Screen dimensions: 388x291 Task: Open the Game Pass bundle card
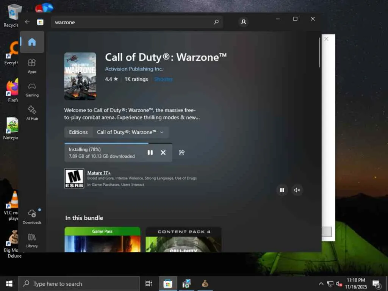[x=102, y=239]
